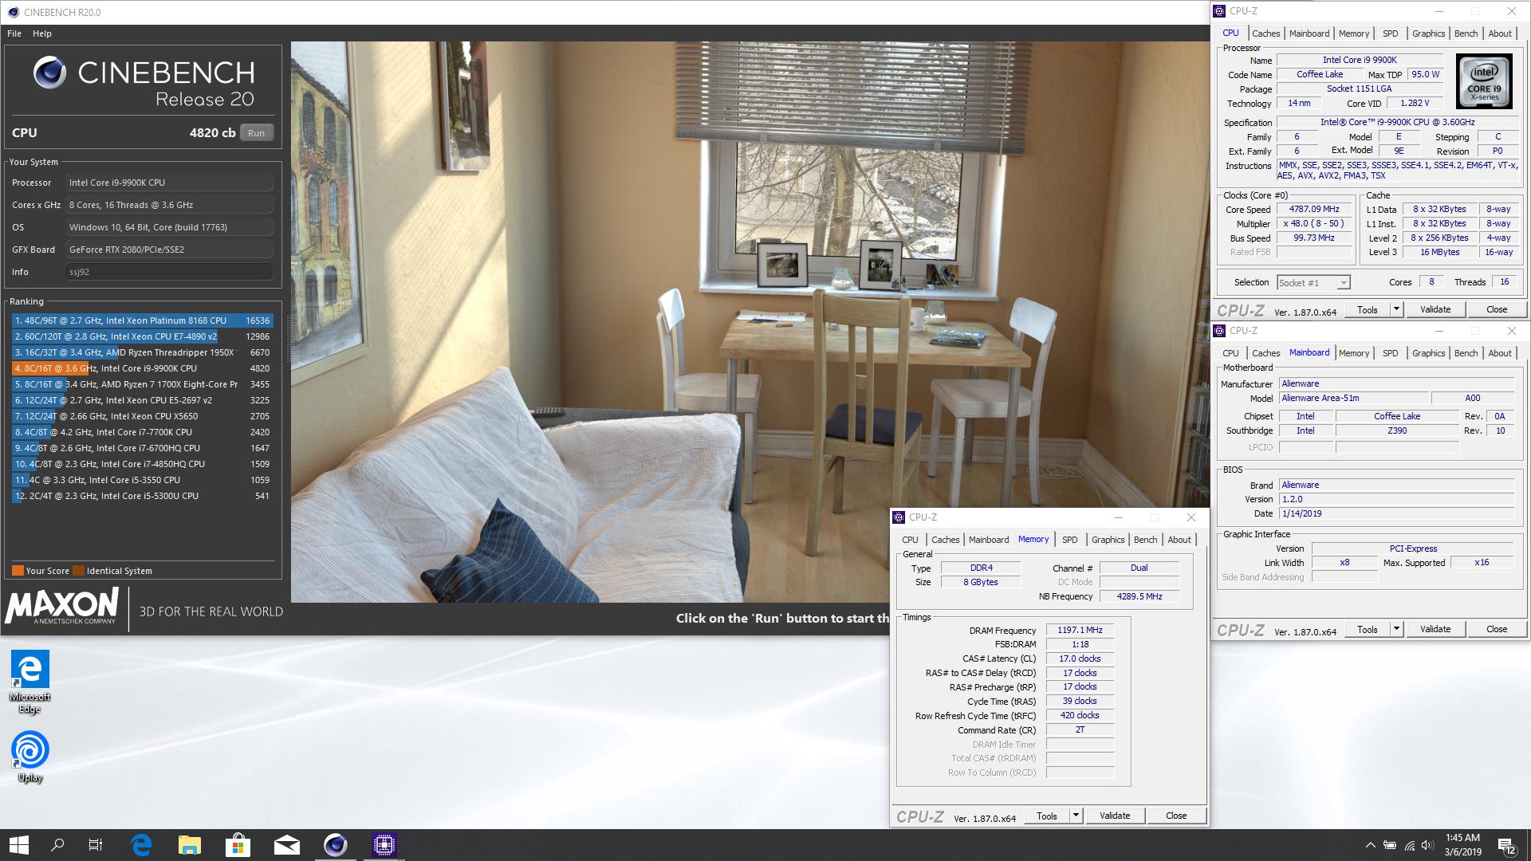Switch to CPU-Z taskbar icon
Viewport: 1531px width, 861px height.
coord(384,845)
